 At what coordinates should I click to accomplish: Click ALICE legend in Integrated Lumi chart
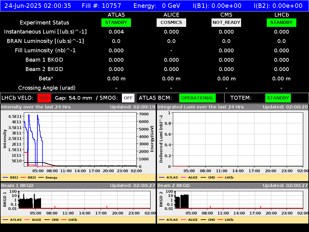189,178
